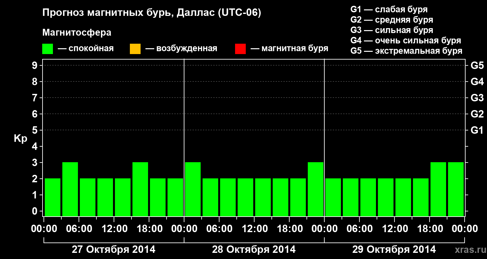Click the '2' value on the Kp axis
Image resolution: width=487 pixels, height=259 pixels.
click(35, 179)
